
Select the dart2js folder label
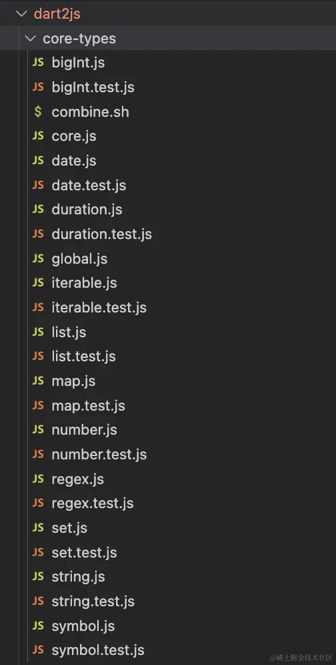[x=57, y=14]
